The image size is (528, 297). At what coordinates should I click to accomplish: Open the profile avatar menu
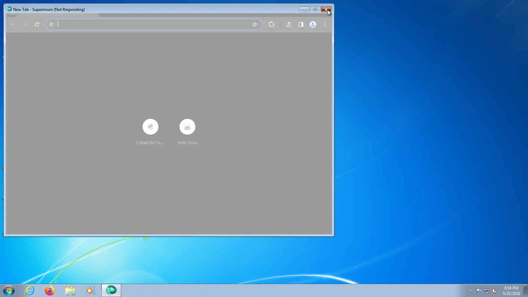point(313,24)
